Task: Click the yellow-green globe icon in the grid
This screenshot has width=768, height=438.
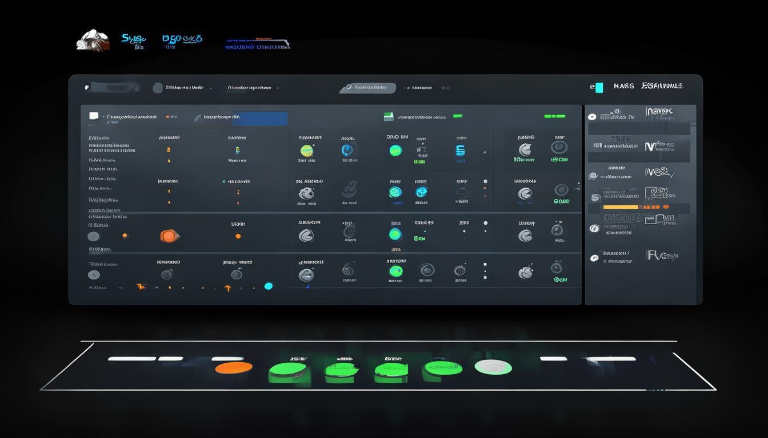Action: [x=307, y=151]
